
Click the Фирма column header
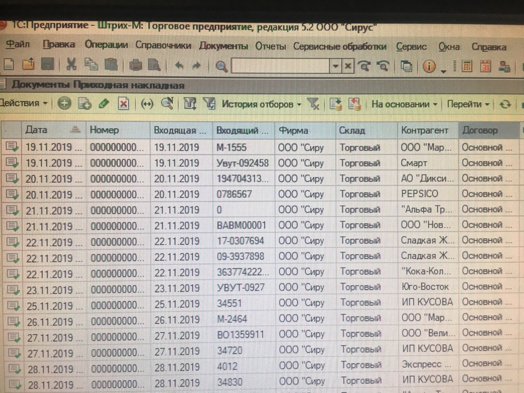[305, 131]
